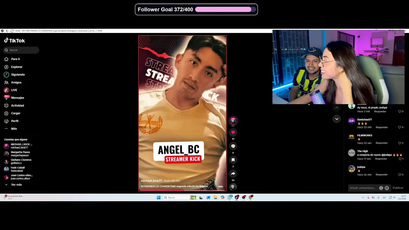The image size is (409, 230).
Task: Reload the page in browser
Action: [12, 31]
